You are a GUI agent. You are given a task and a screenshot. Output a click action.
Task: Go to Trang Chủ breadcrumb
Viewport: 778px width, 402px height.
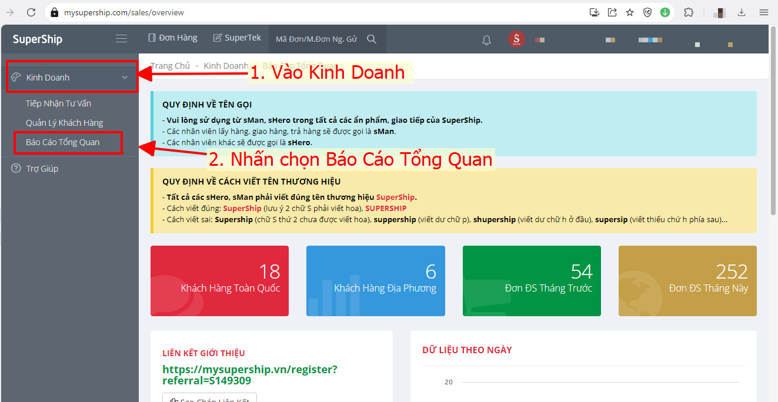[170, 66]
